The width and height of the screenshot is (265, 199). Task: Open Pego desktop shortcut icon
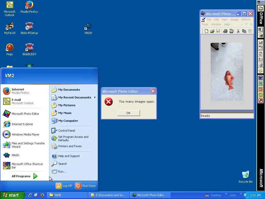10,49
